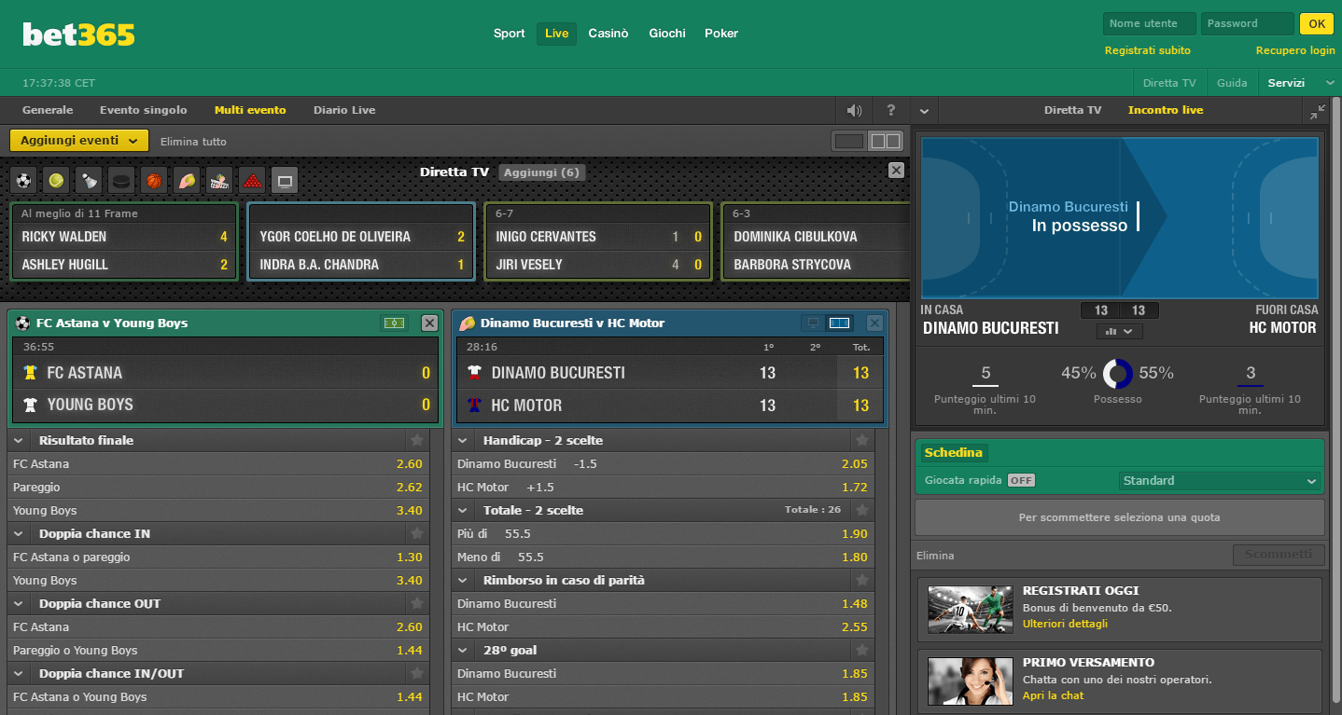1342x715 pixels.
Task: Pick the snooker red balls icon
Action: point(252,180)
